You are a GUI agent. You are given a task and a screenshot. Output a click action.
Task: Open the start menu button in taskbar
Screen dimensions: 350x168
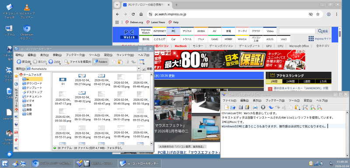(5, 164)
